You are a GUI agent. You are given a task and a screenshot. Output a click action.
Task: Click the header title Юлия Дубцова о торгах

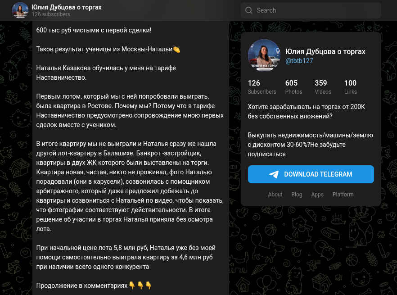(x=67, y=7)
